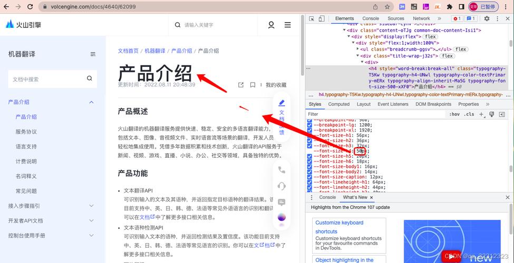Uncheck the --font-size-h6 property

coord(309,161)
